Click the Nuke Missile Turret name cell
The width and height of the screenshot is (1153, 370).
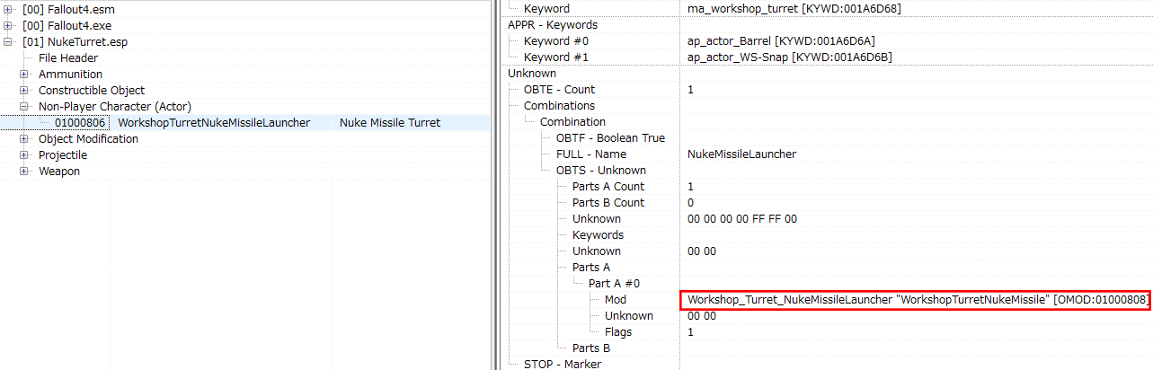click(390, 122)
